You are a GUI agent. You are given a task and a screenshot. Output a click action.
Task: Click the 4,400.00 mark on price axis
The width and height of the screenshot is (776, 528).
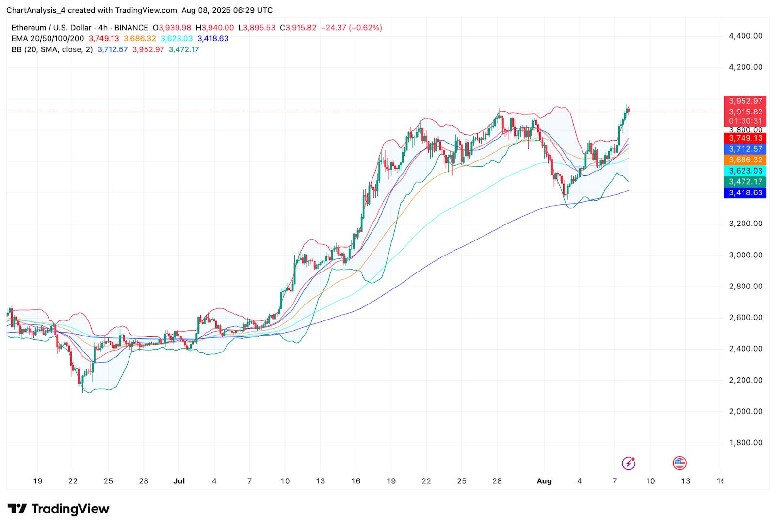[x=745, y=36]
